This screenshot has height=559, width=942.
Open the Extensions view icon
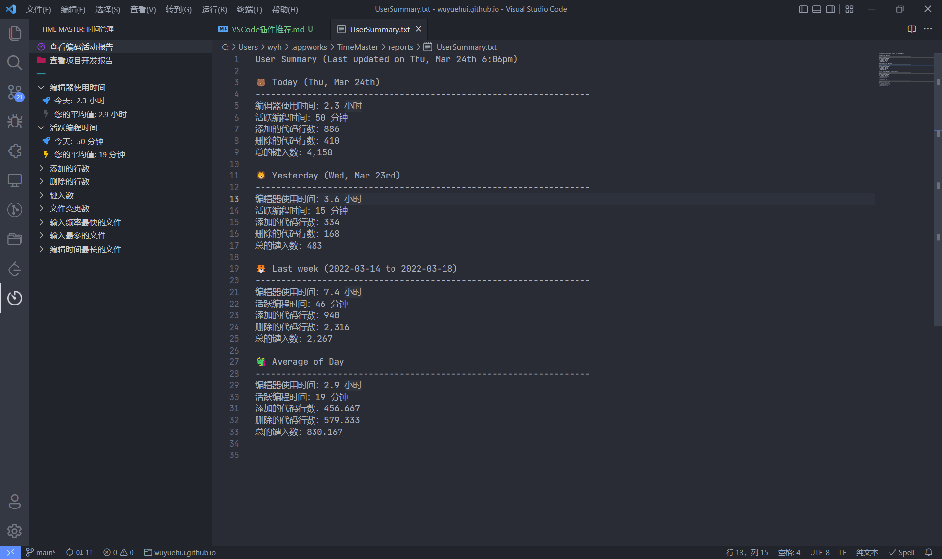(15, 151)
